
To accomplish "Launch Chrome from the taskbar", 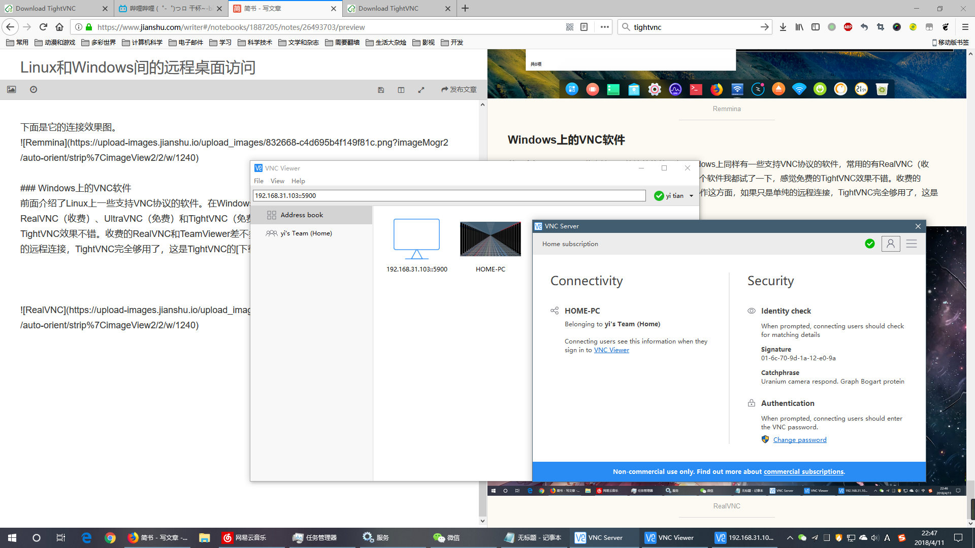I will 110,538.
